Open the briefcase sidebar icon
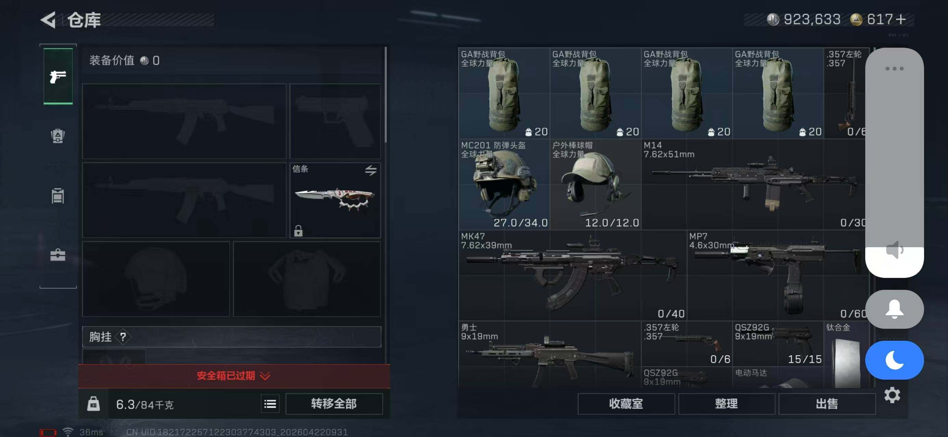This screenshot has width=948, height=437. 58,254
